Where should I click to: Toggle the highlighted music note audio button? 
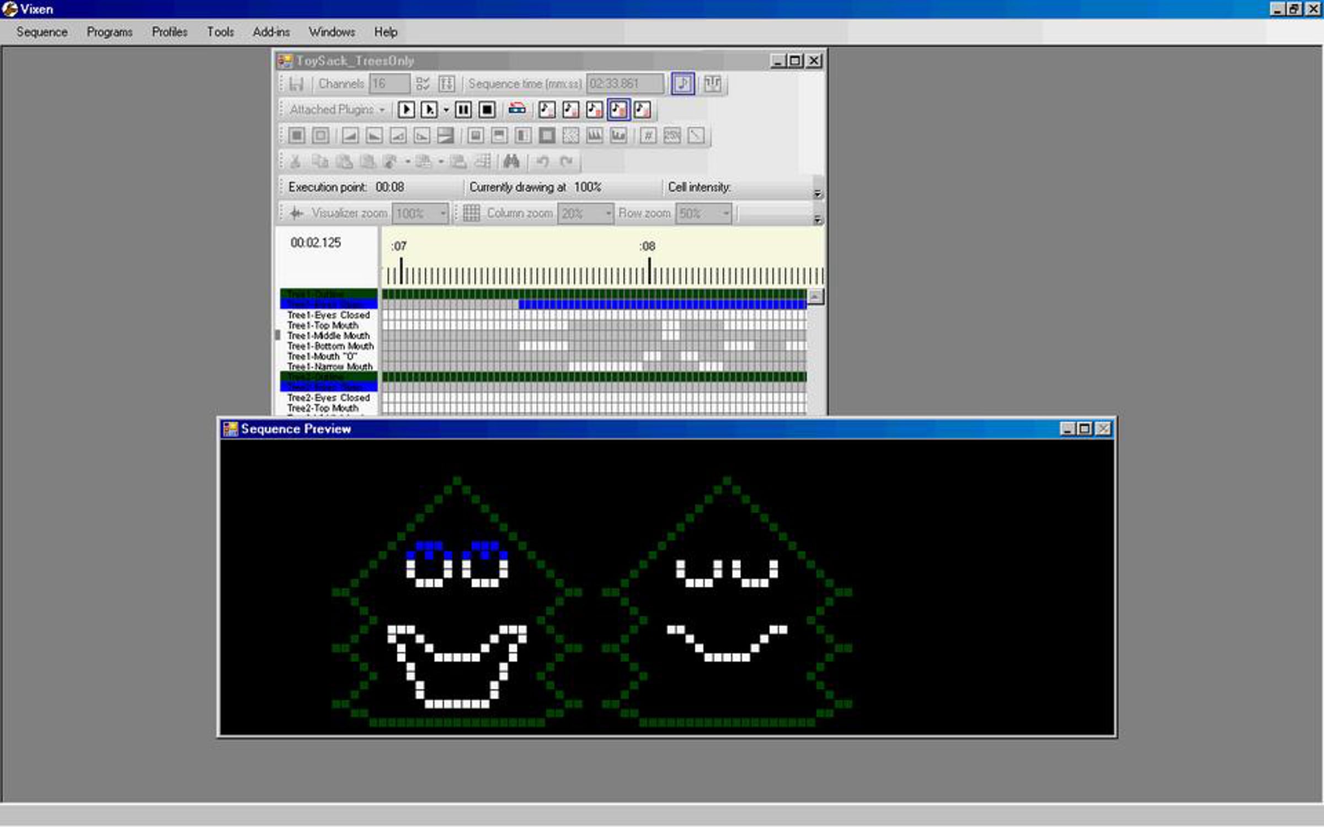tap(683, 84)
